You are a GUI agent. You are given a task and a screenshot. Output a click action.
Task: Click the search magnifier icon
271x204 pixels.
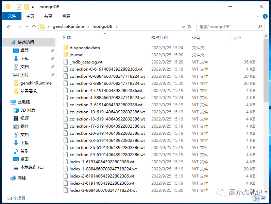260,26
